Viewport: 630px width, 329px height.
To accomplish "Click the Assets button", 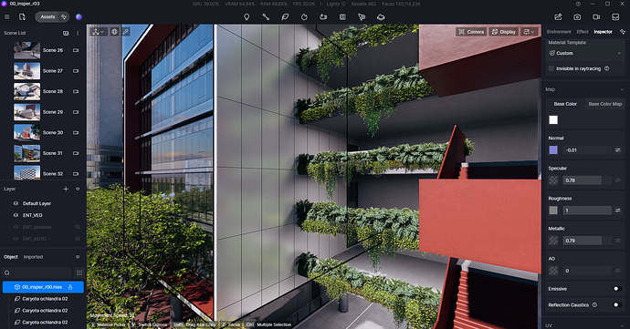I will (47, 16).
